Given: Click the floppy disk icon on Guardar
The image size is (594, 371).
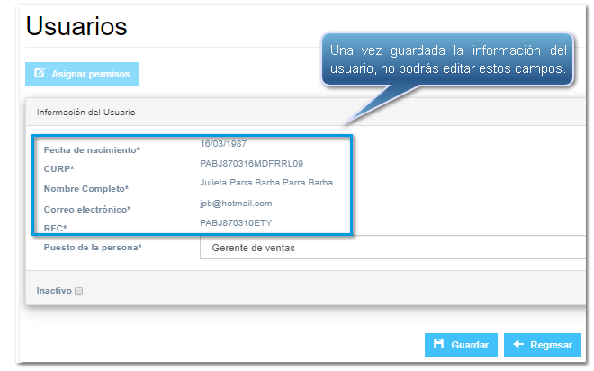Looking at the screenshot, I should pos(438,344).
